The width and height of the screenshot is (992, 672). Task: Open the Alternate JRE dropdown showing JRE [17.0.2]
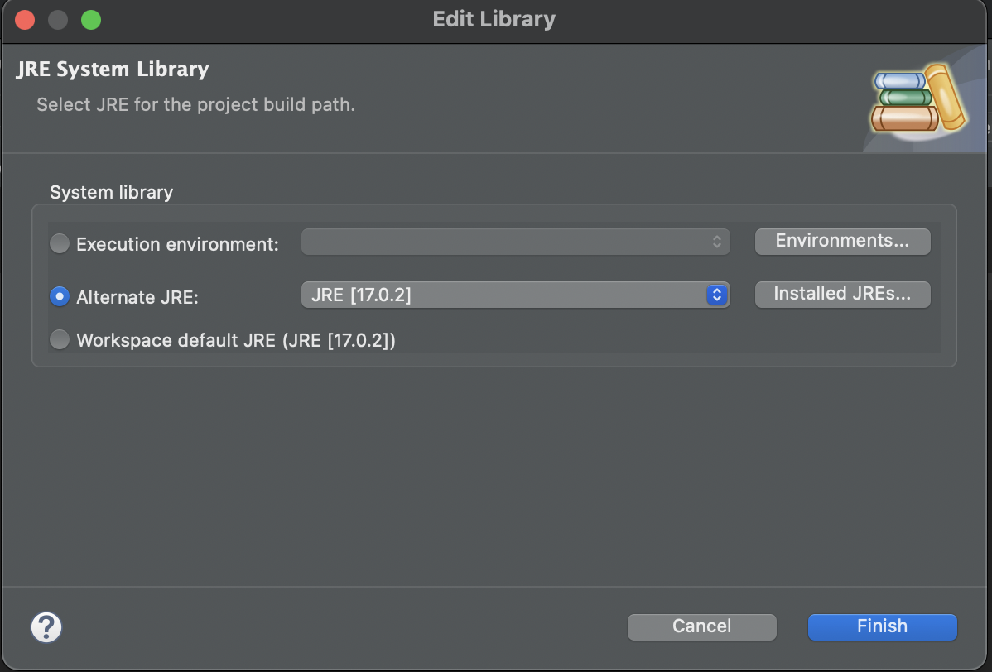coord(516,295)
